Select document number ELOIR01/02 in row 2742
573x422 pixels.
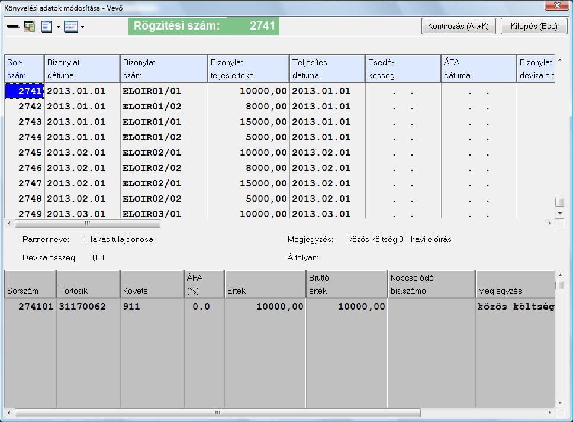click(x=152, y=107)
